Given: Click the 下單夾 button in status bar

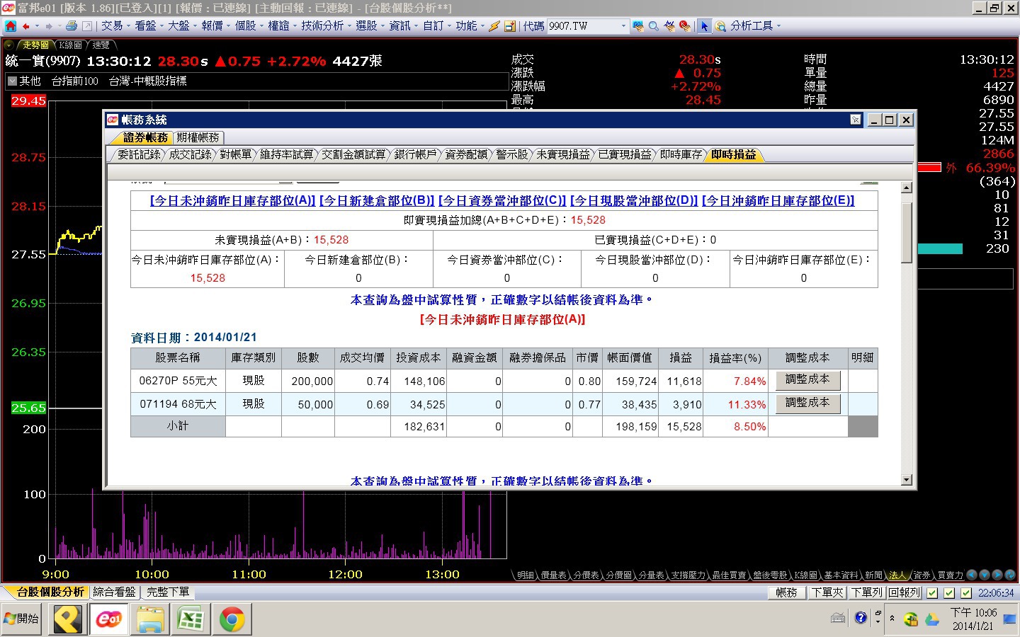Looking at the screenshot, I should 827,593.
